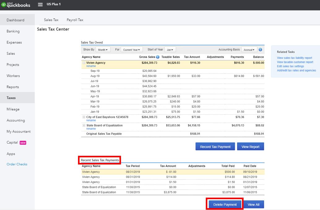Click the View All button

pos(253,204)
